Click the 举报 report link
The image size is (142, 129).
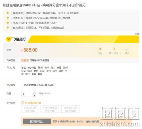click(137, 34)
